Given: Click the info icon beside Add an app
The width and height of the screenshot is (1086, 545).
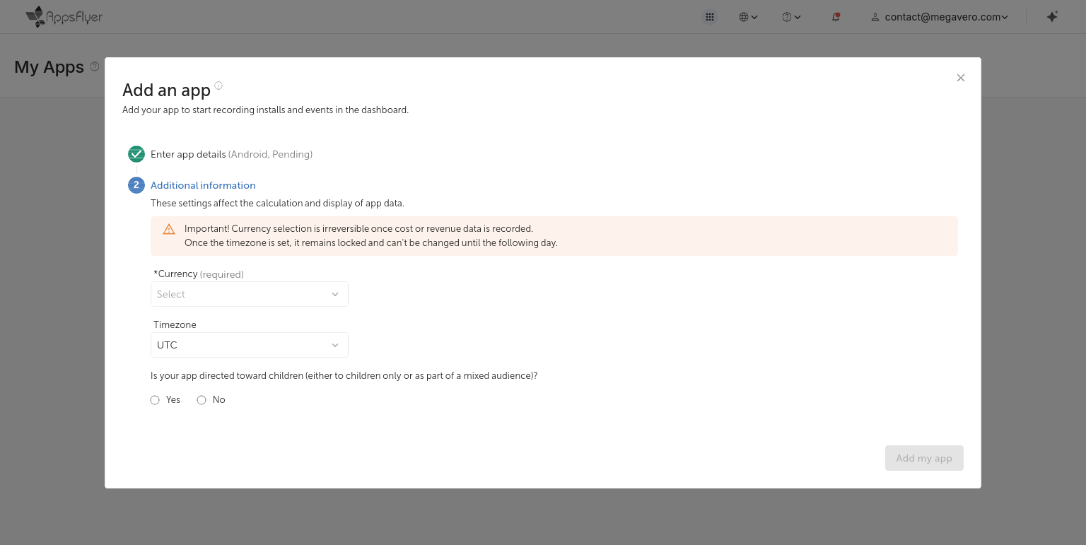Looking at the screenshot, I should click(x=218, y=86).
